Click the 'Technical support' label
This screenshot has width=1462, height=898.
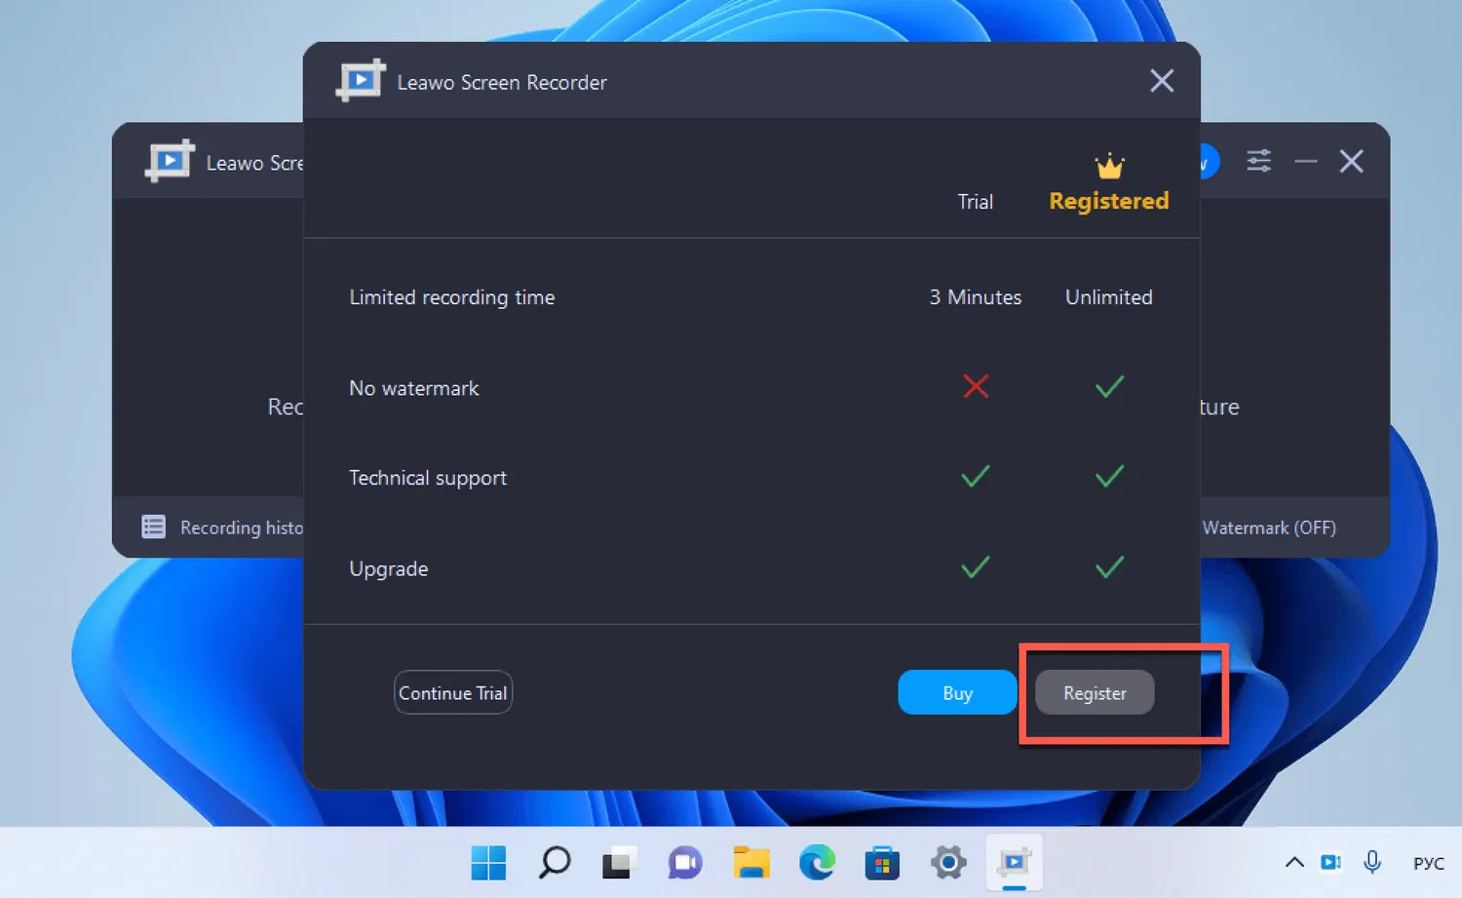[x=428, y=478]
